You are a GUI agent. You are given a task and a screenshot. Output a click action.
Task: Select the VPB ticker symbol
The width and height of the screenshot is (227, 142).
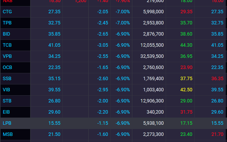7,56
